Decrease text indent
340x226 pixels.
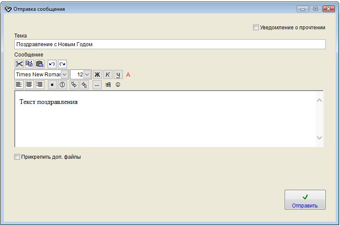tap(84, 85)
